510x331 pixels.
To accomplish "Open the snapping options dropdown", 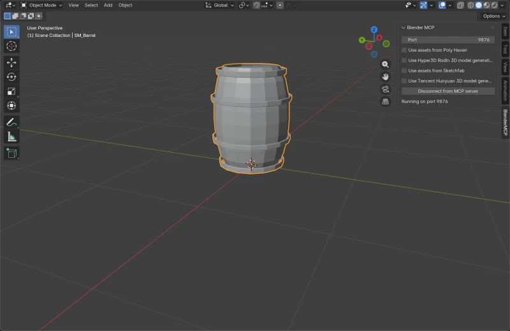I will pyautogui.click(x=266, y=5).
